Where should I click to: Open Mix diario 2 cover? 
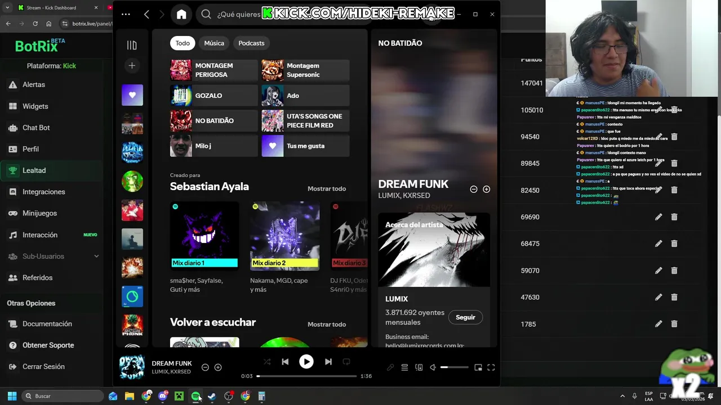284,235
